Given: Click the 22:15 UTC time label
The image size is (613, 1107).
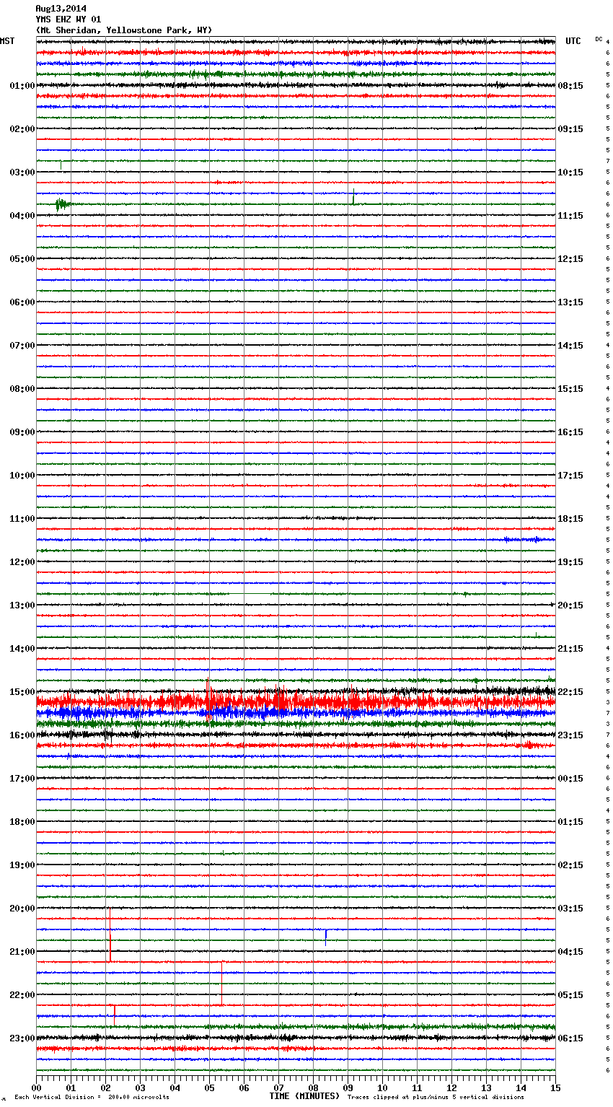Looking at the screenshot, I should 570,692.
